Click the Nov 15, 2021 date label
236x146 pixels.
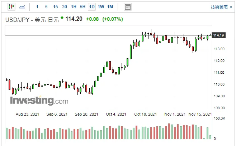(x=200, y=114)
